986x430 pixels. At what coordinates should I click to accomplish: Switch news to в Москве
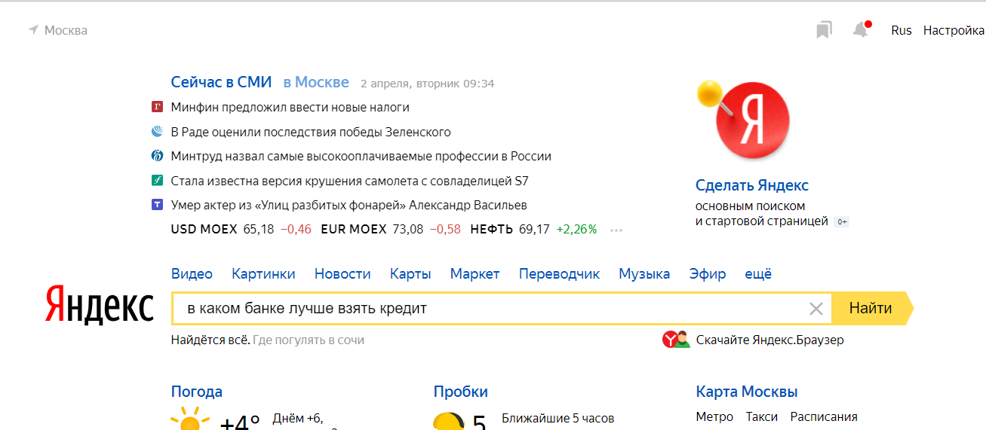coord(316,82)
